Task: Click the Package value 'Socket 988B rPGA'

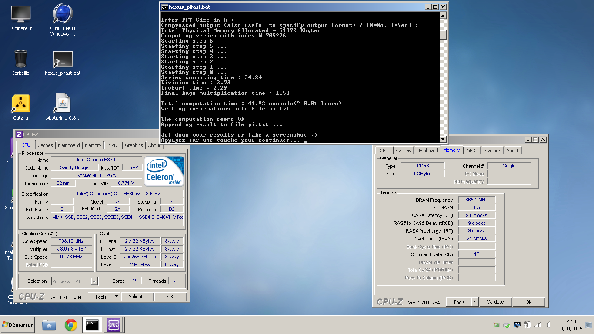Action: 96,175
